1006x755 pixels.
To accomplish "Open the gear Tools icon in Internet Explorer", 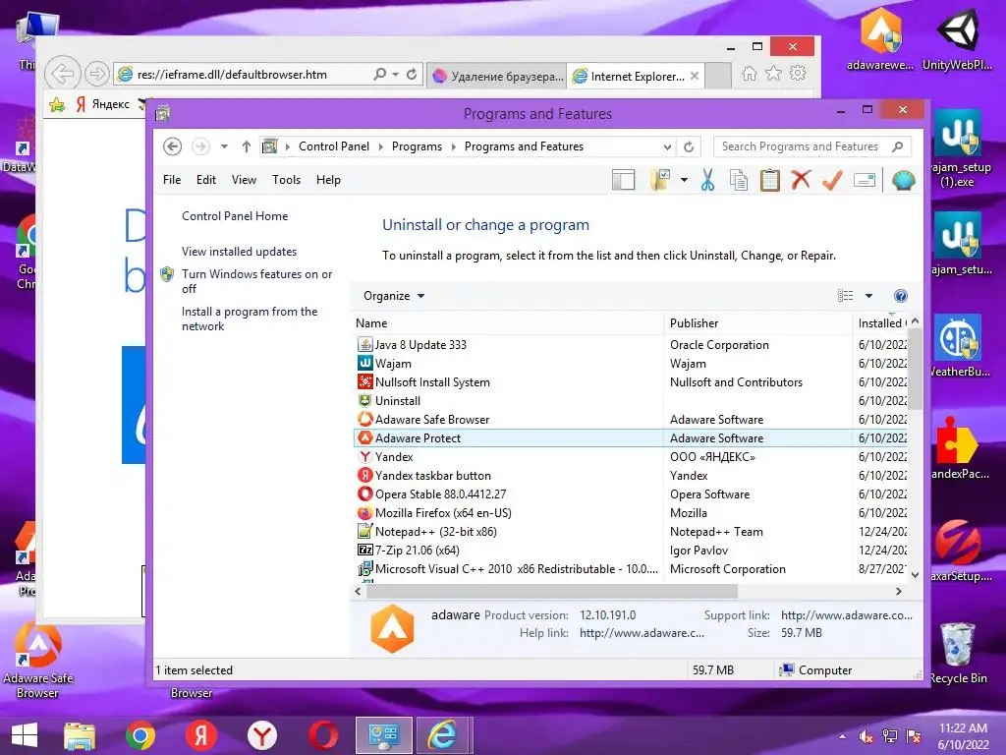I will (x=798, y=73).
